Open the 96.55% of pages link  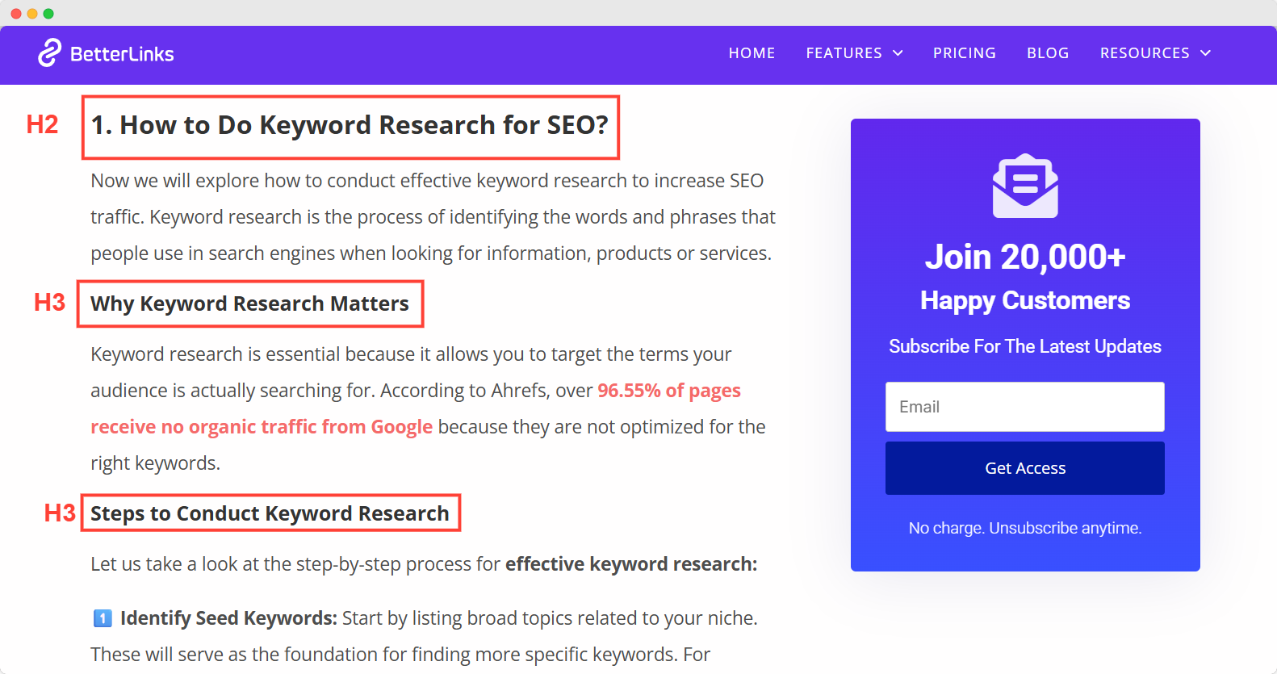[x=668, y=391]
